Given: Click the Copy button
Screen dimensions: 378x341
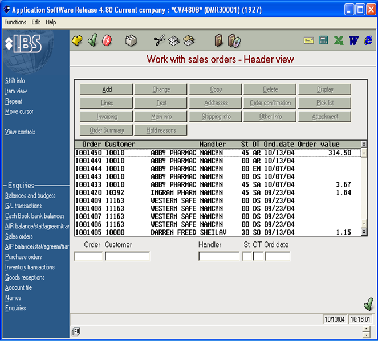Looking at the screenshot, I should [216, 89].
